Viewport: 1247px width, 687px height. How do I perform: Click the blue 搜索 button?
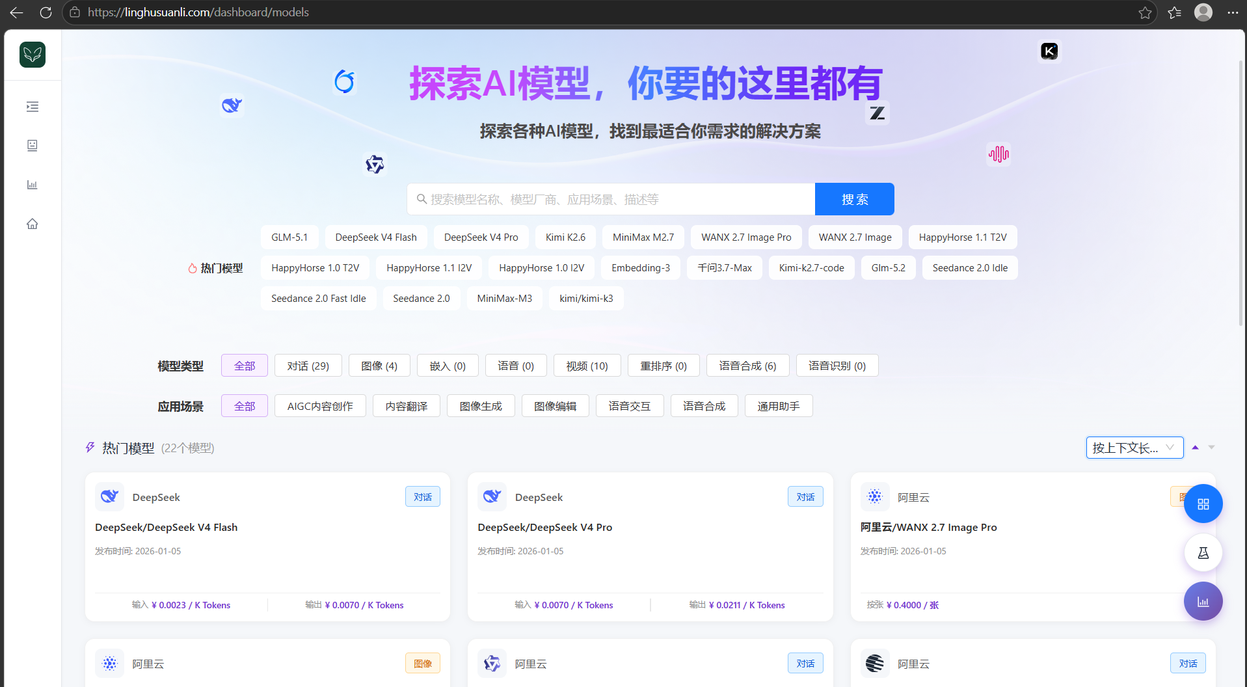tap(854, 199)
